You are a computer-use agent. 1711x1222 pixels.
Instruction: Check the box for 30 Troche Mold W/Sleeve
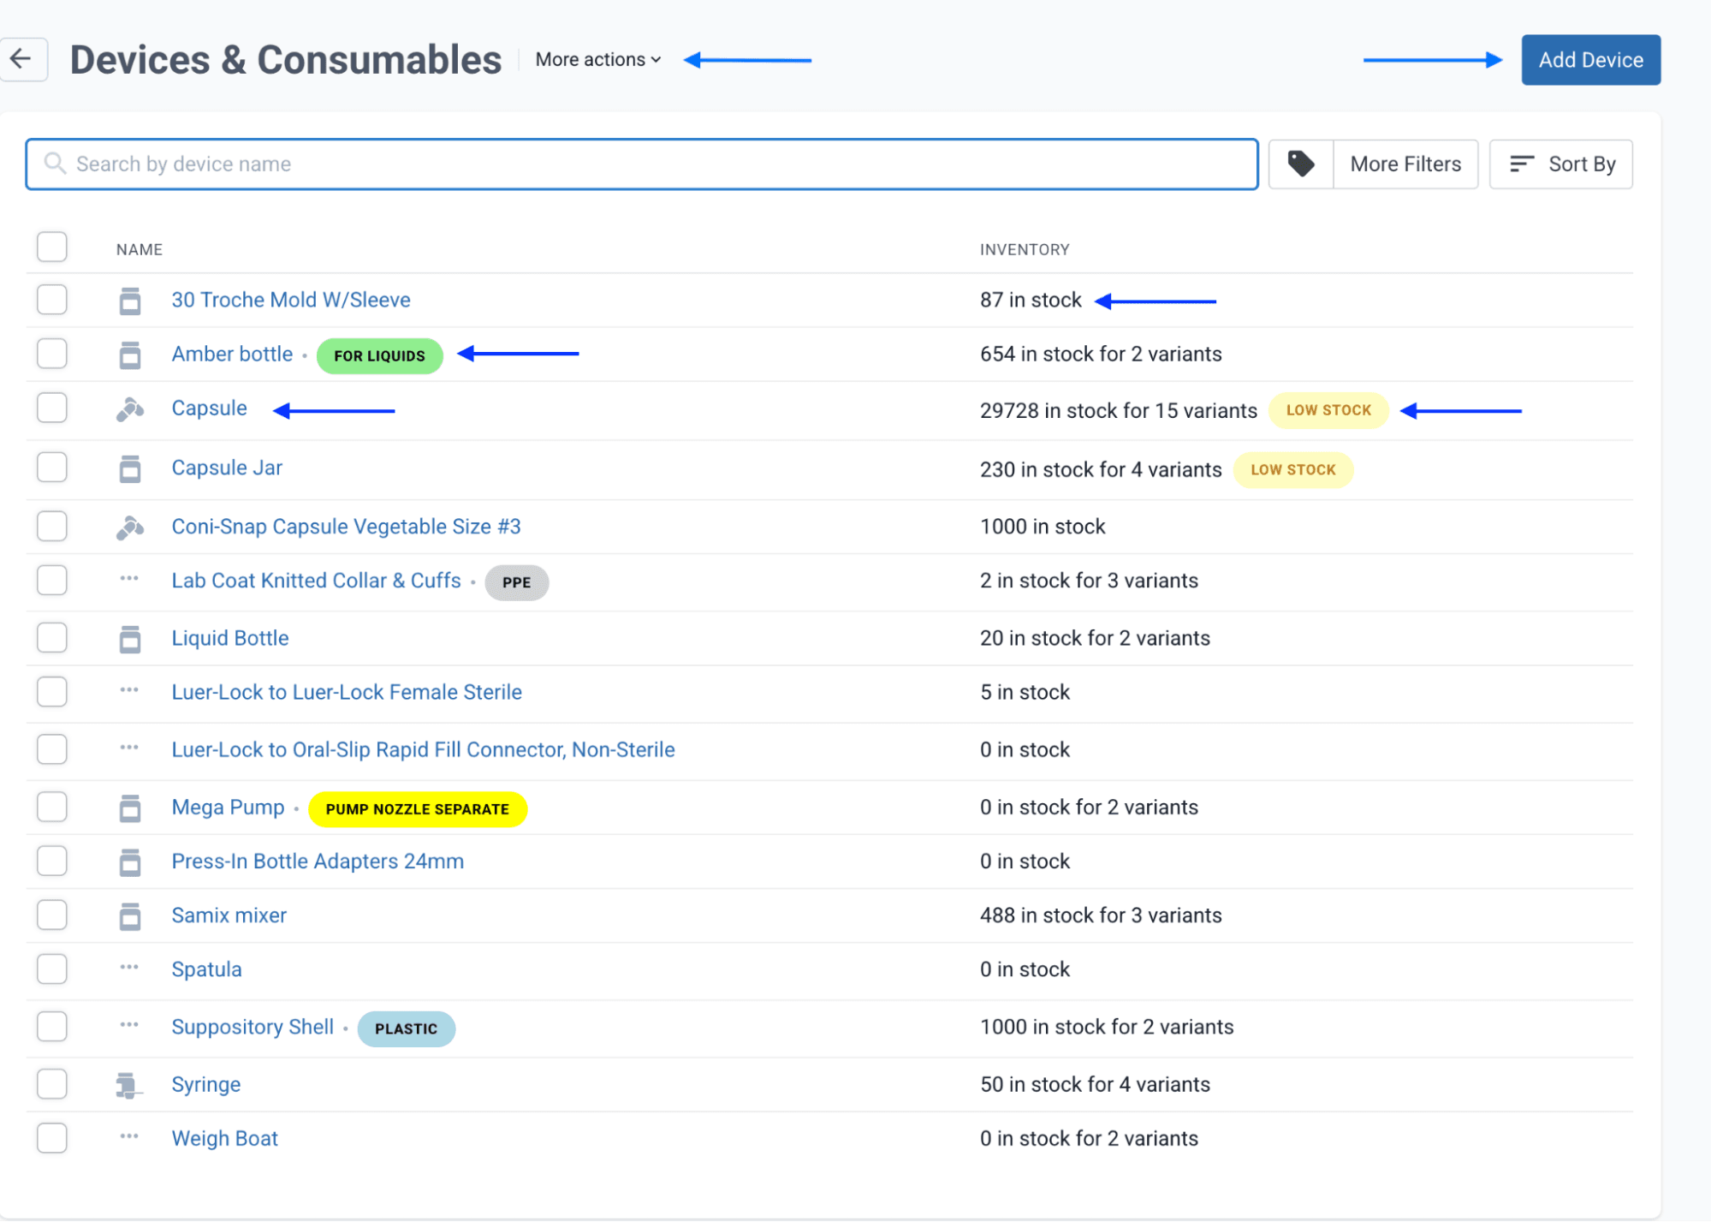point(52,300)
